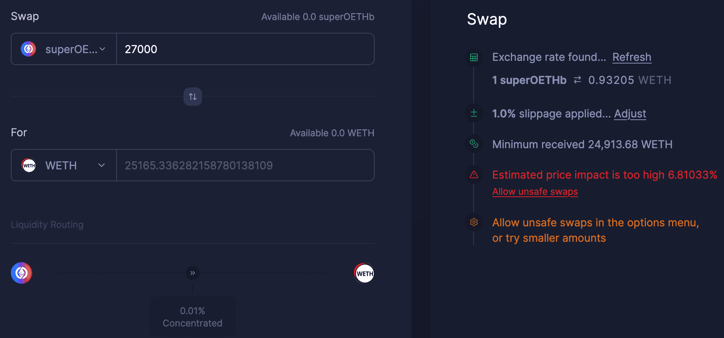Click the red price impact warning icon
The height and width of the screenshot is (338, 724).
[x=474, y=175]
